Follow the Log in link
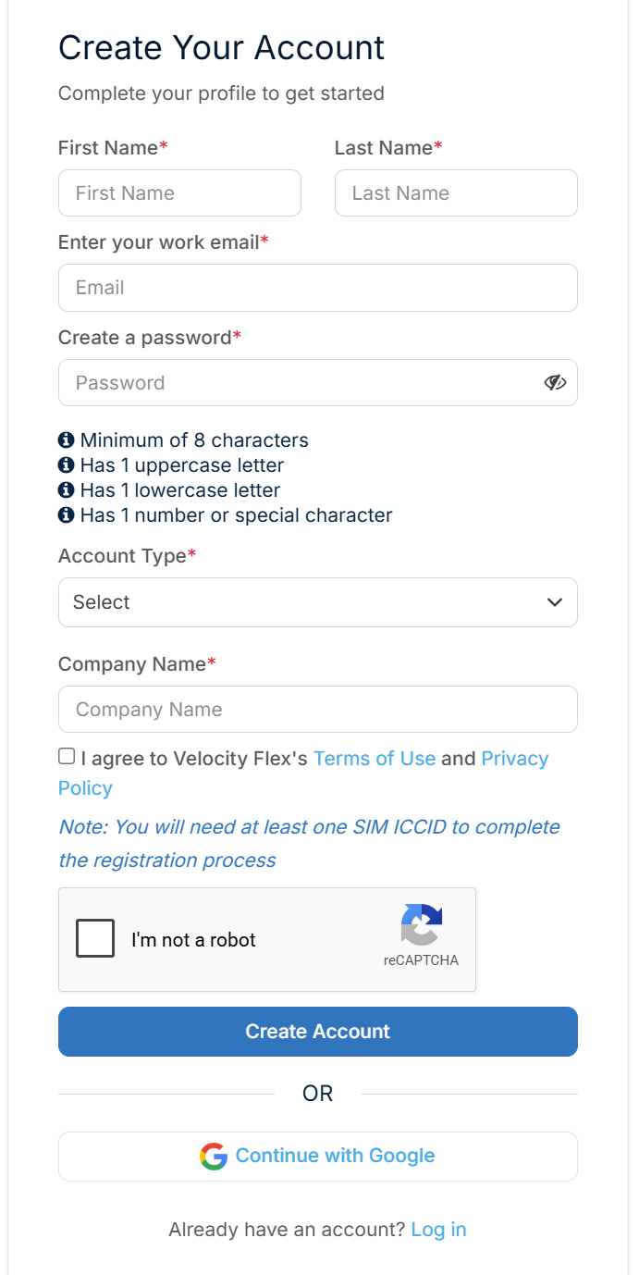The image size is (639, 1275). click(438, 1230)
